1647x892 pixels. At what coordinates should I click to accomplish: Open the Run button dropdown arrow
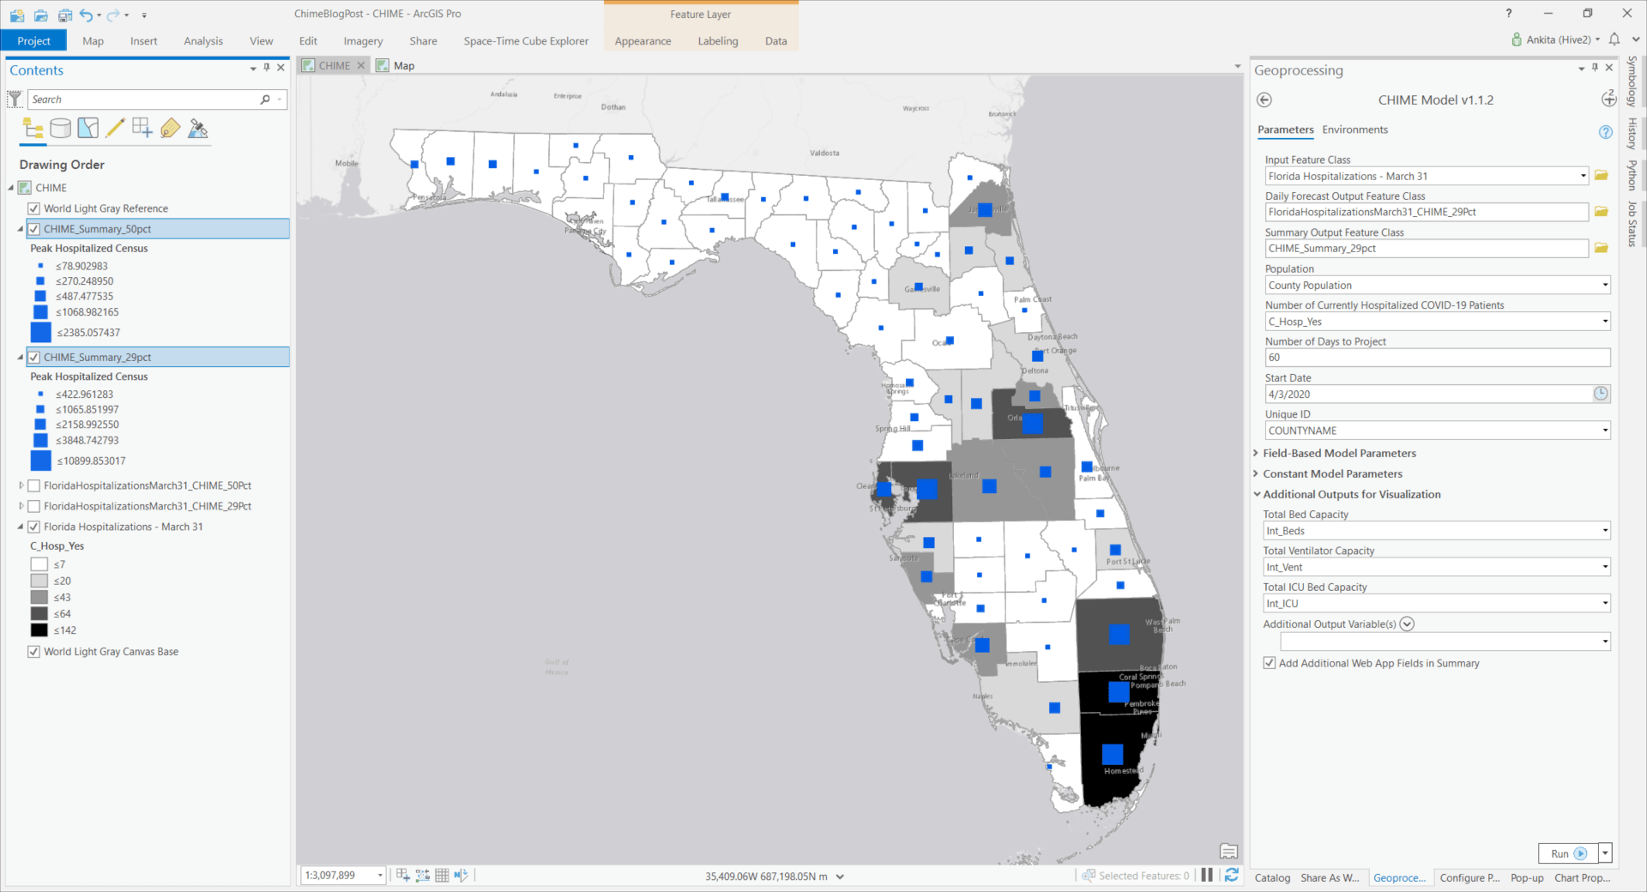click(x=1605, y=853)
